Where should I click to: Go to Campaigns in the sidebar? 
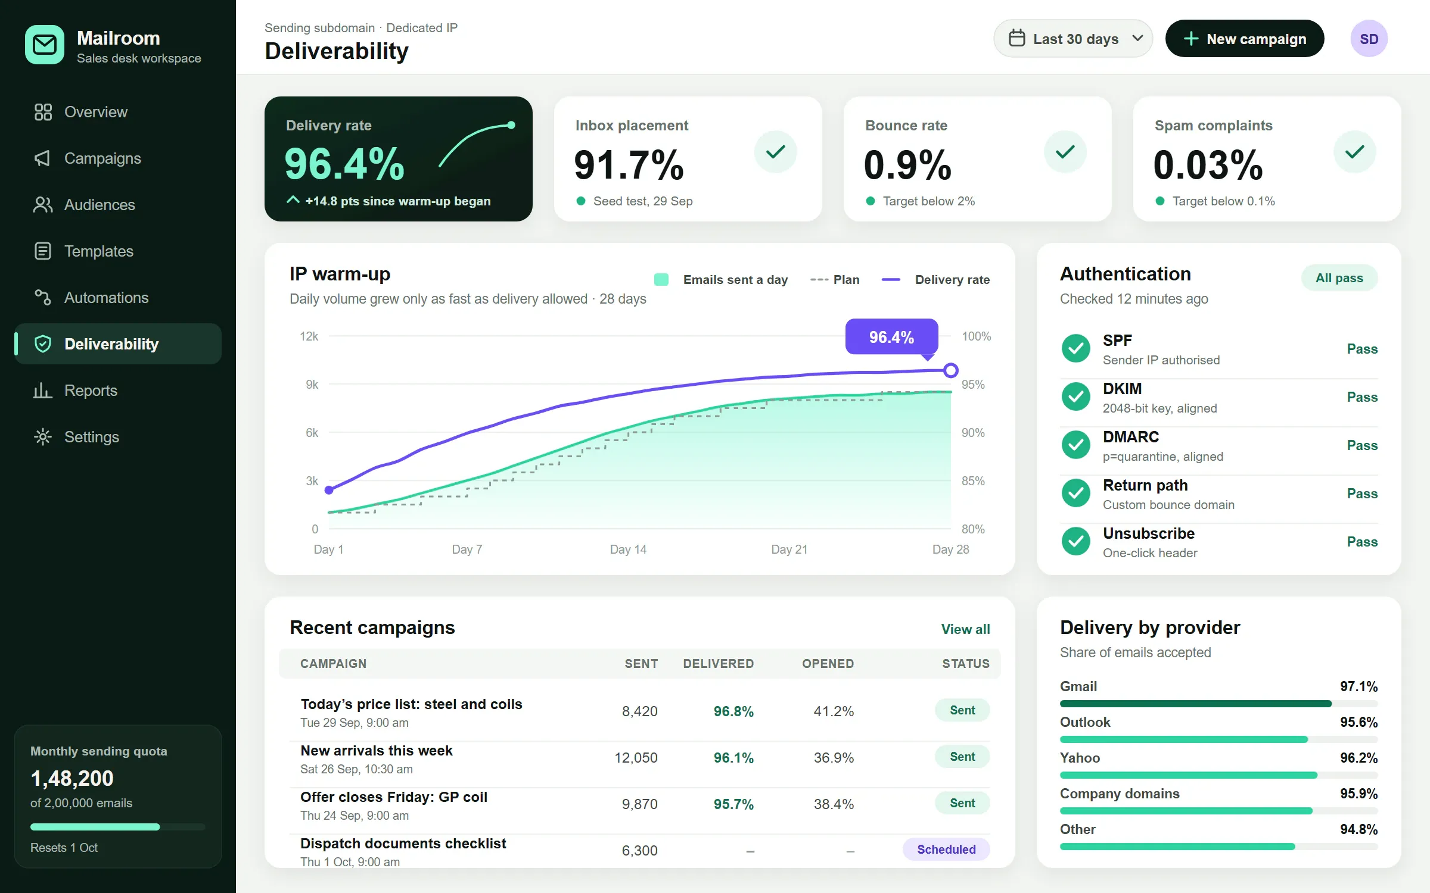tap(118, 158)
